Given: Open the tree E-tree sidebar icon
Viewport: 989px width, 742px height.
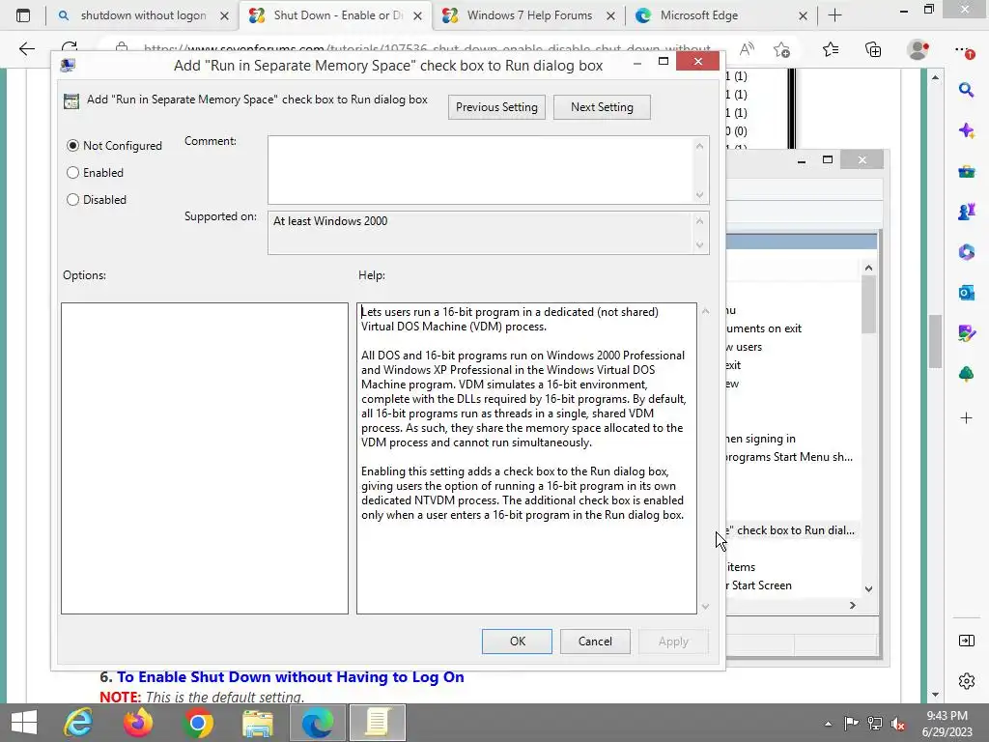Looking at the screenshot, I should [966, 374].
